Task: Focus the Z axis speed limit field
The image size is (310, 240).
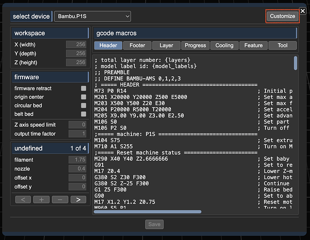Action: [x=77, y=125]
